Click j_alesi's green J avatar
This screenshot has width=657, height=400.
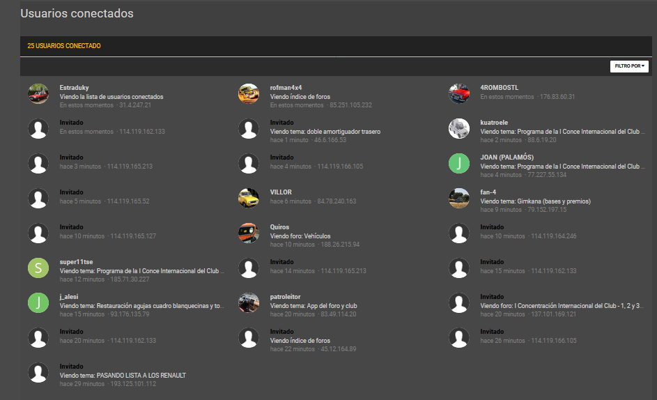pyautogui.click(x=38, y=302)
